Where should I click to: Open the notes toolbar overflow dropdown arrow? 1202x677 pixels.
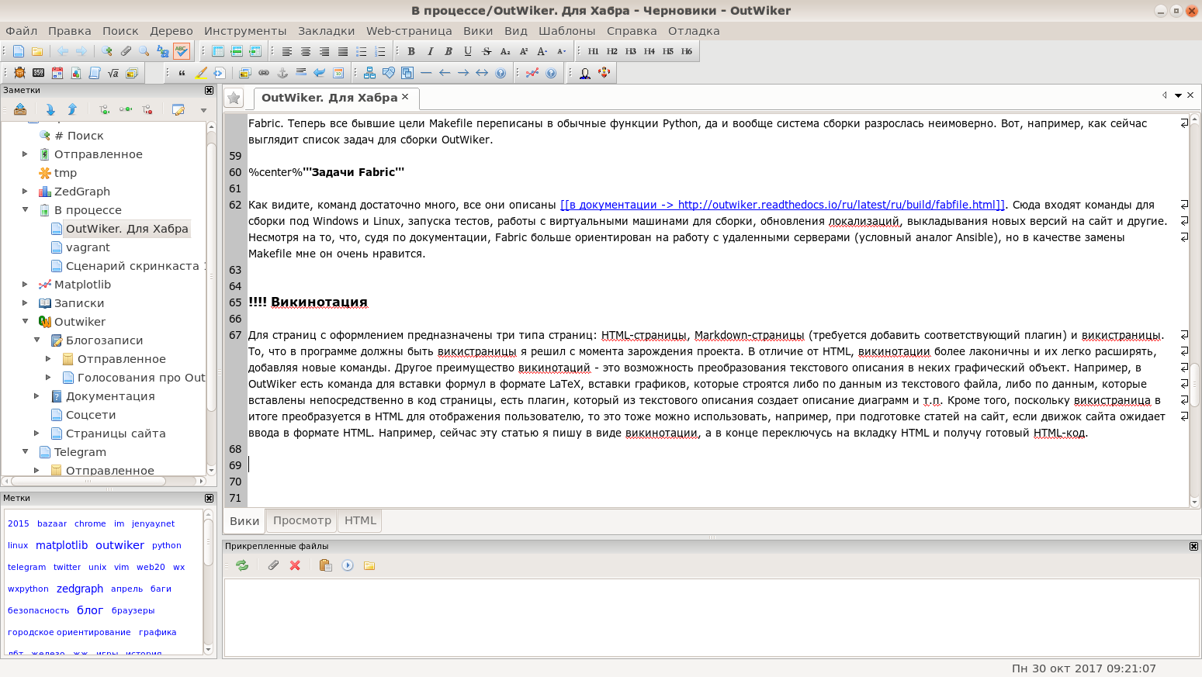[x=203, y=110]
